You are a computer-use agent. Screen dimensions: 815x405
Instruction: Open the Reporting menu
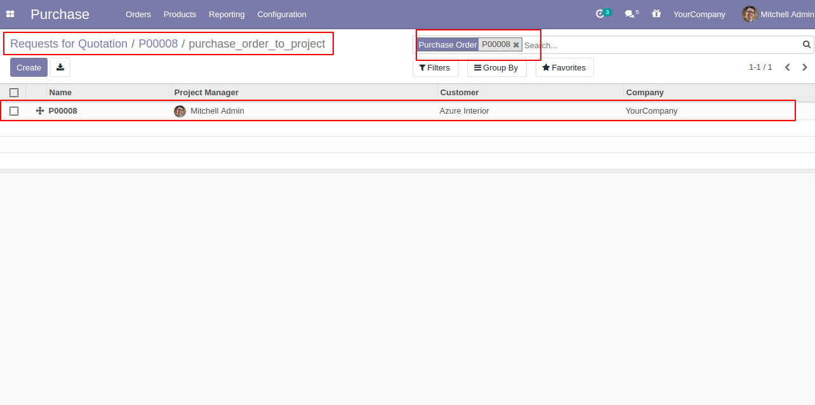(227, 14)
